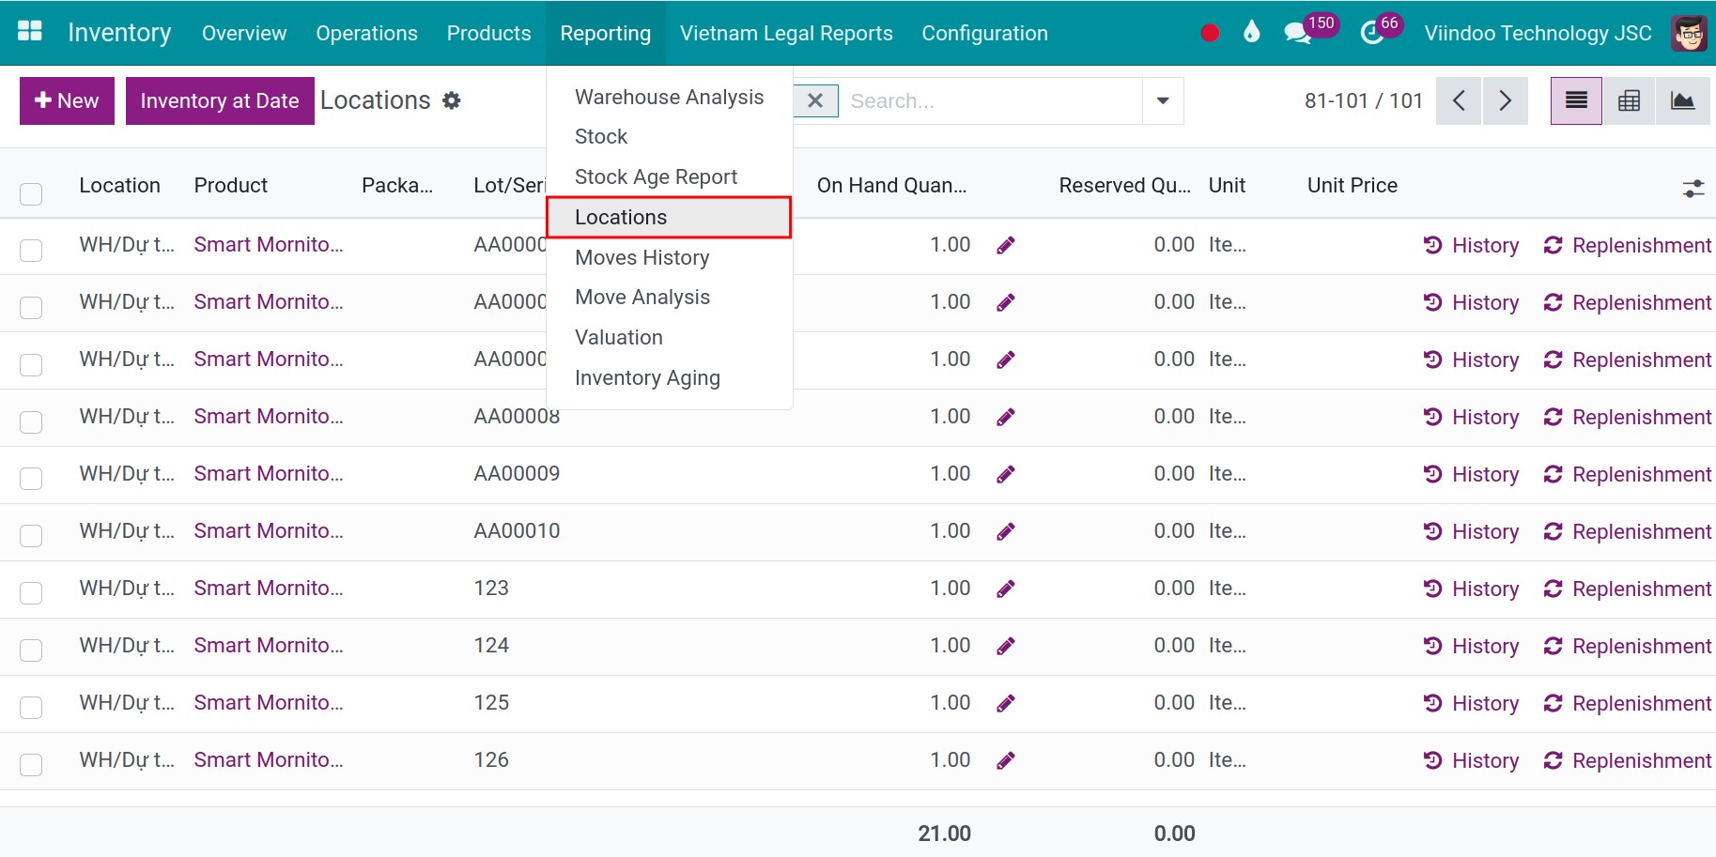Edit on-hand quantity for lot AA00009
Image resolution: width=1716 pixels, height=857 pixels.
coord(1005,474)
